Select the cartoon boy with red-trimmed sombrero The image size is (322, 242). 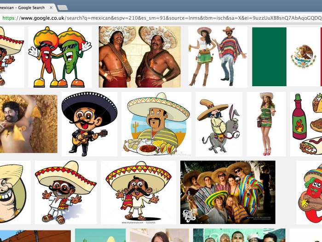coord(65,192)
